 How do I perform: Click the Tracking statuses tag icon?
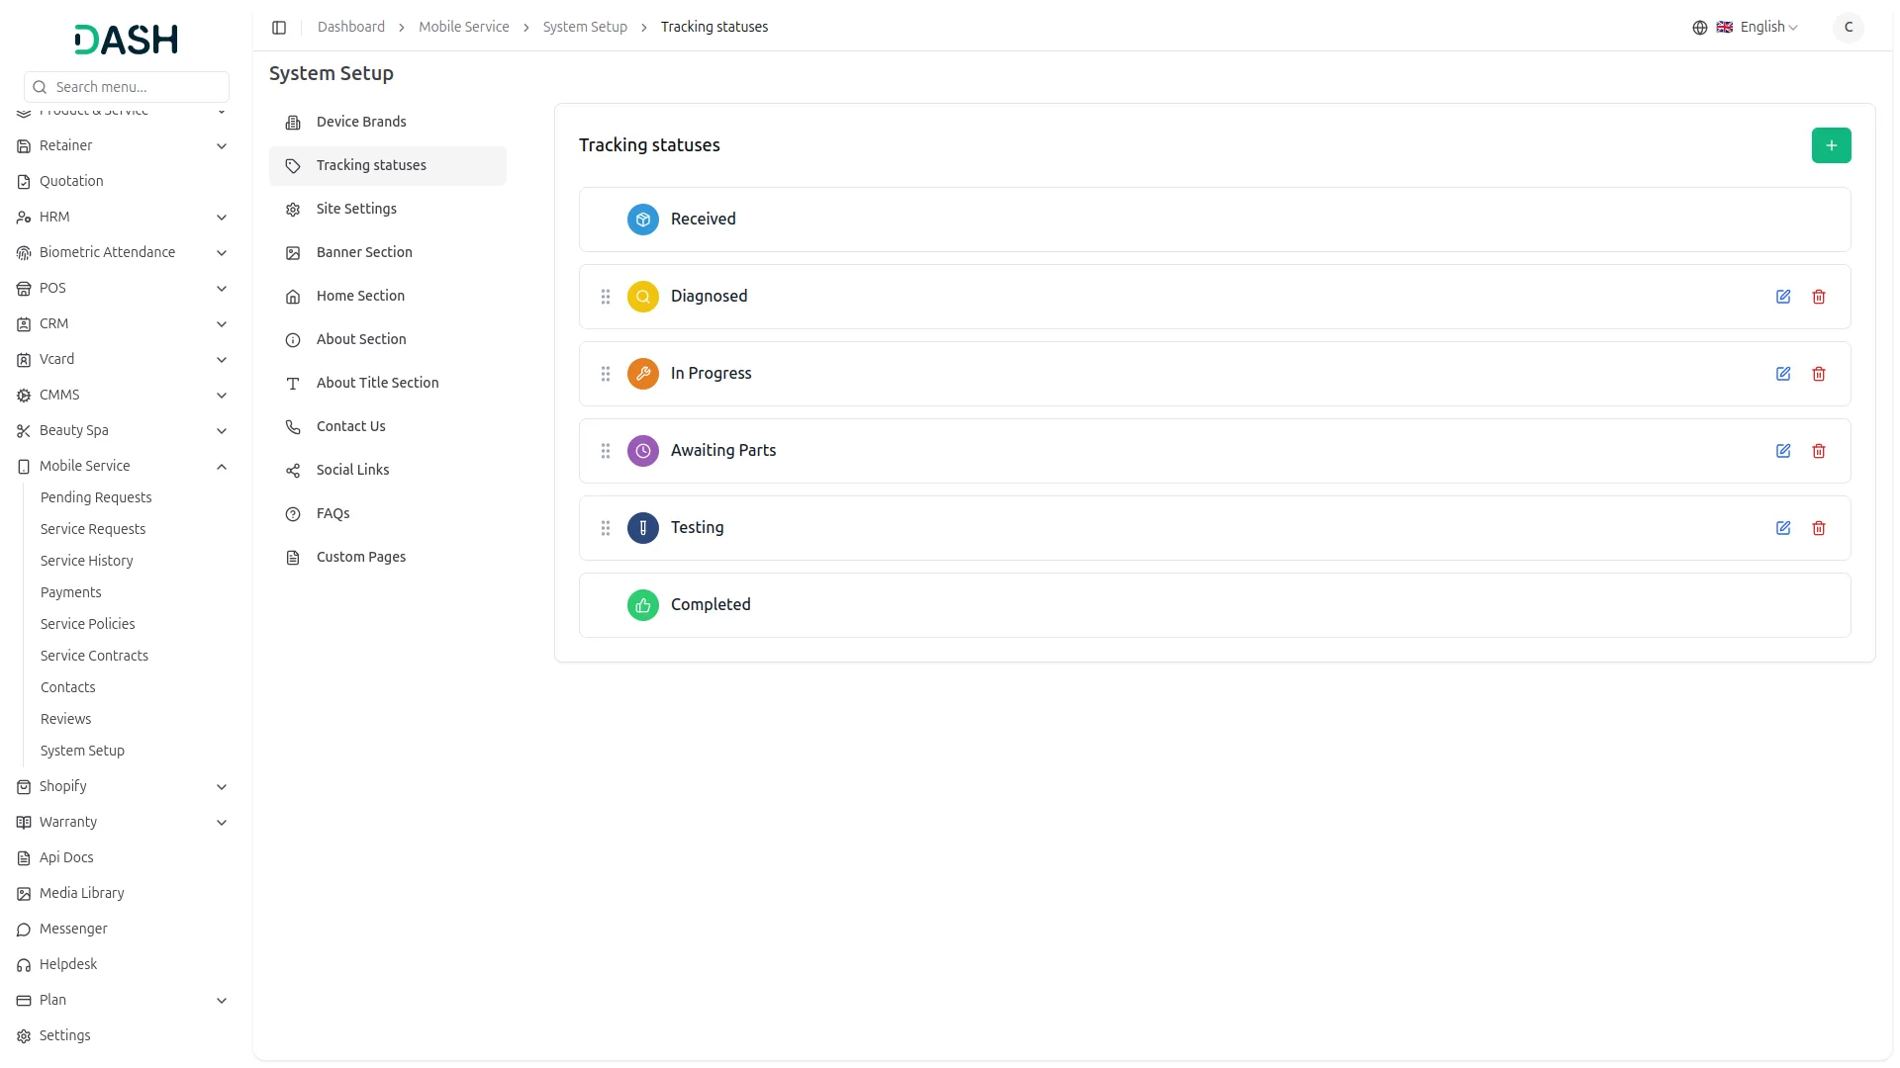tap(292, 165)
